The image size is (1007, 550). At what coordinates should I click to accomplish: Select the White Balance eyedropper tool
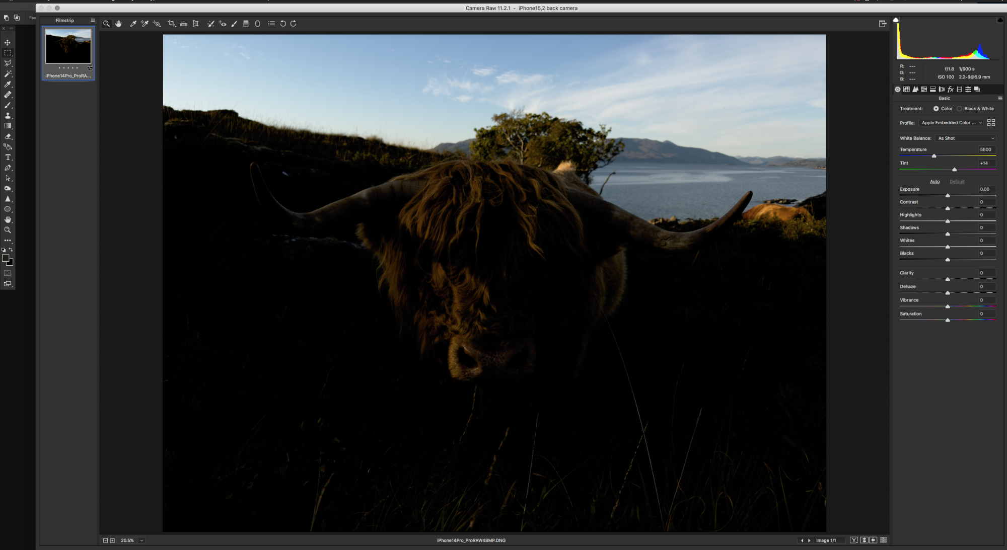133,24
